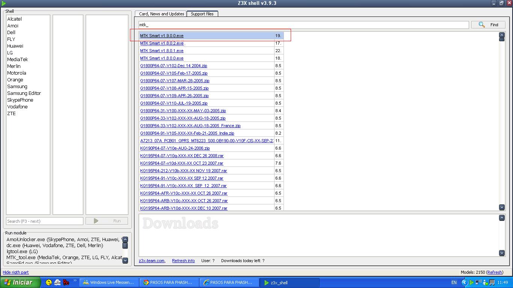Select Motorola in the Shell list

click(17, 73)
